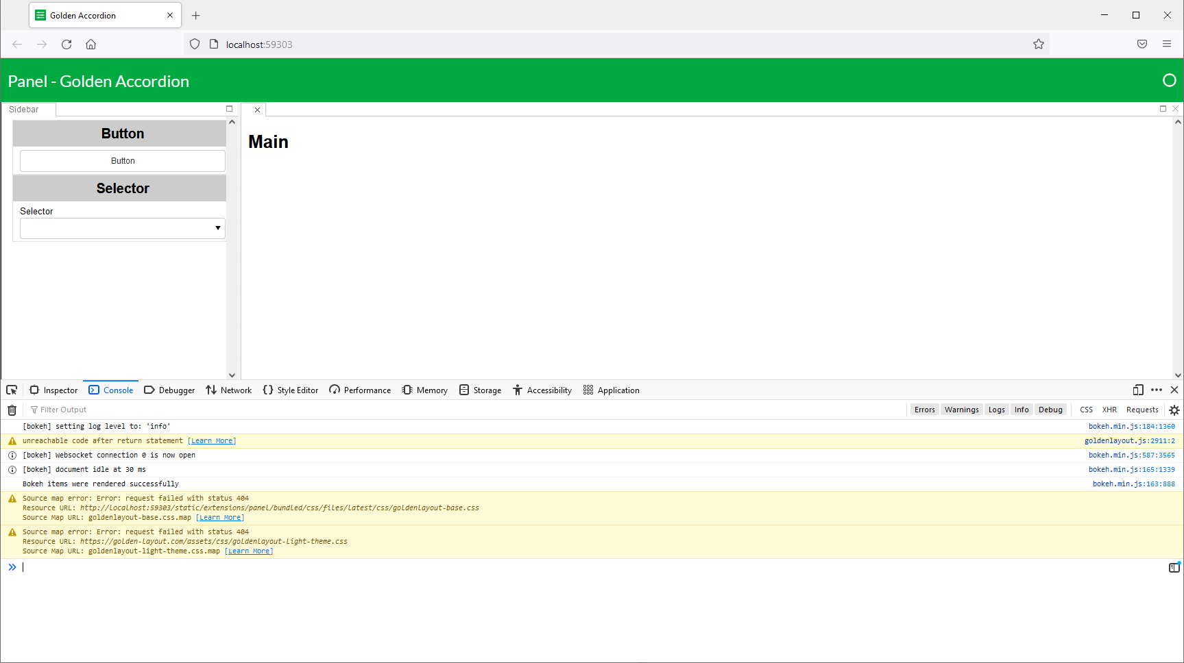
Task: Open bokeh.min.js:184:1360 source link
Action: click(1132, 427)
